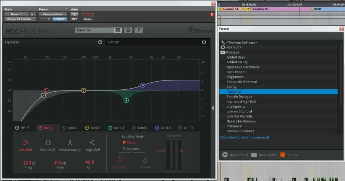Toggle the LP filter power button
This screenshot has width=345, height=181.
pos(180,128)
